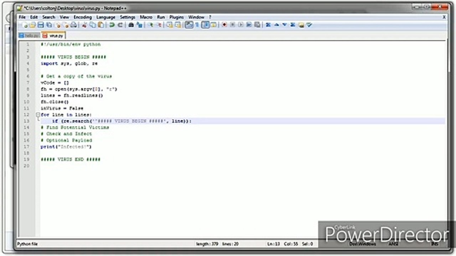The width and height of the screenshot is (456, 256).
Task: Save the file with the floppy disk icon
Action: (x=41, y=25)
